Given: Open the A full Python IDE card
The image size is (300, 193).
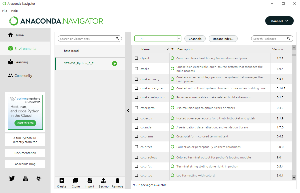Looking at the screenshot, I should point(25,140).
